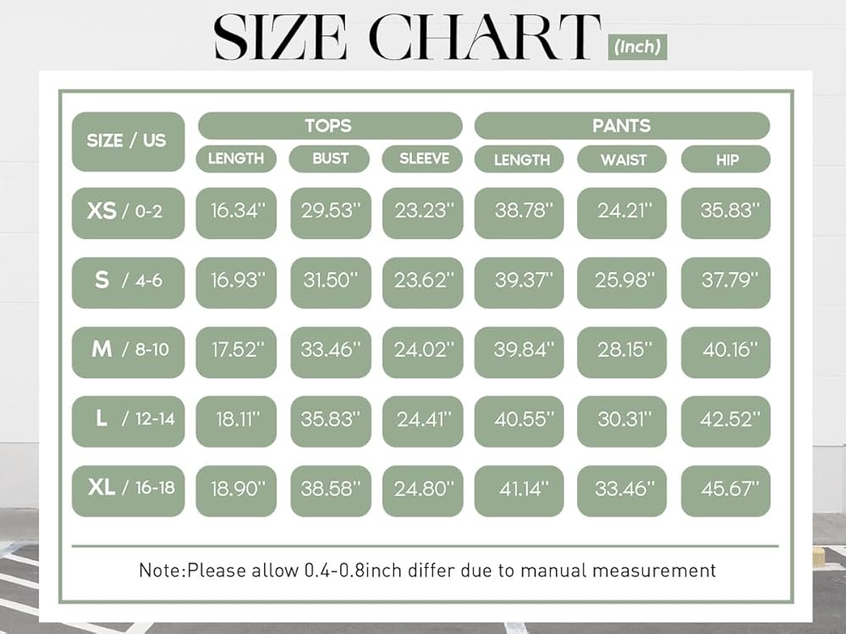Image resolution: width=846 pixels, height=634 pixels.
Task: Select the S / 4-6 size row label
Action: tap(128, 281)
